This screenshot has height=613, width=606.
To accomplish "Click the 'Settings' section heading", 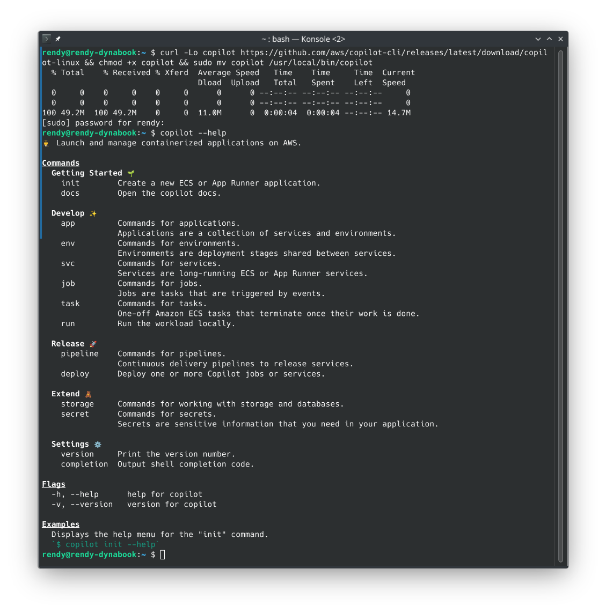I will coord(70,444).
